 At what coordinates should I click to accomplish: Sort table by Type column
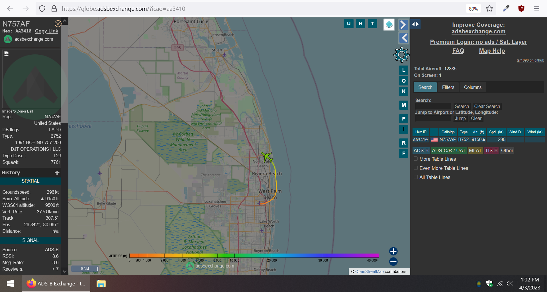point(464,132)
